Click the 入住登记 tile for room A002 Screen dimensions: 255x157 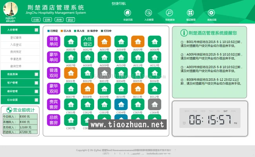click(87, 42)
